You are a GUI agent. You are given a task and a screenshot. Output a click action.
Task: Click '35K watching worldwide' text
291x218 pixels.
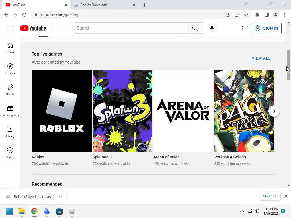coord(233,164)
